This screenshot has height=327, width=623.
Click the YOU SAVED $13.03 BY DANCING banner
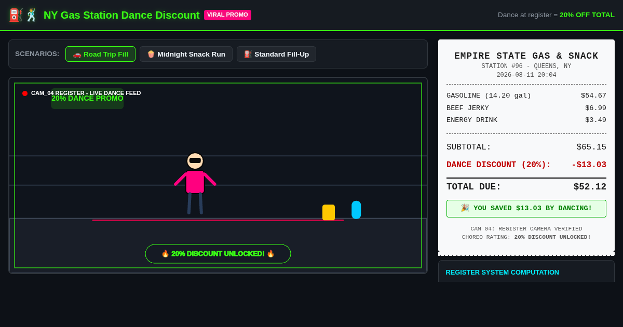tap(526, 209)
